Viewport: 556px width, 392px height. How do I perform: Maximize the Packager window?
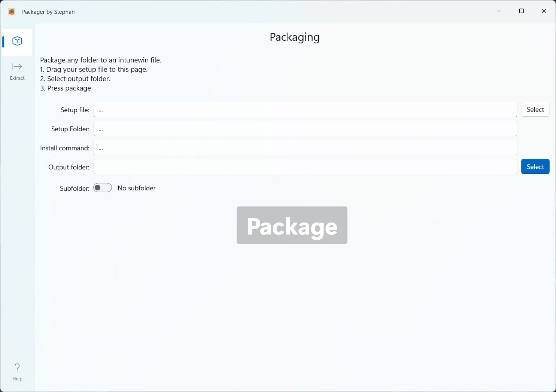click(521, 11)
